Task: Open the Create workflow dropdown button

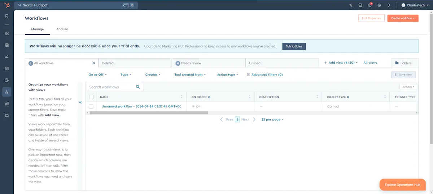Action: pyautogui.click(x=403, y=18)
